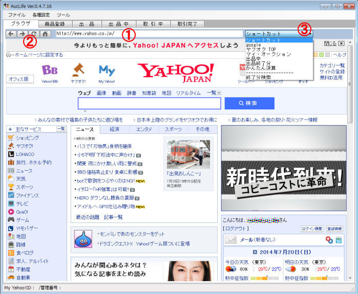This screenshot has width=358, height=294.
Task: Click the 天気 weather icon in services
Action: tap(11, 178)
